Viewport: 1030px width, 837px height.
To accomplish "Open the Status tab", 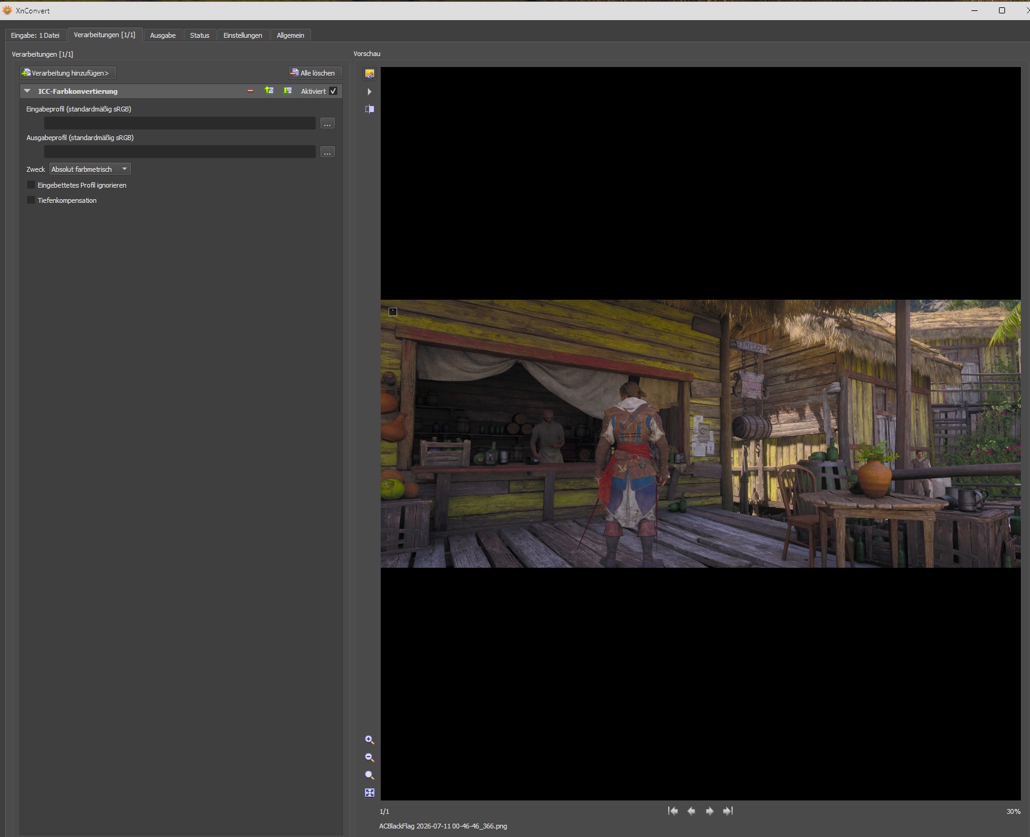I will 200,35.
